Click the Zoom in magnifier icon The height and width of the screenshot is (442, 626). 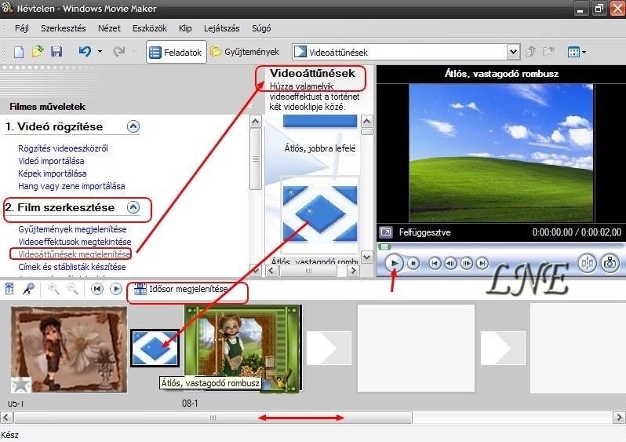click(53, 289)
